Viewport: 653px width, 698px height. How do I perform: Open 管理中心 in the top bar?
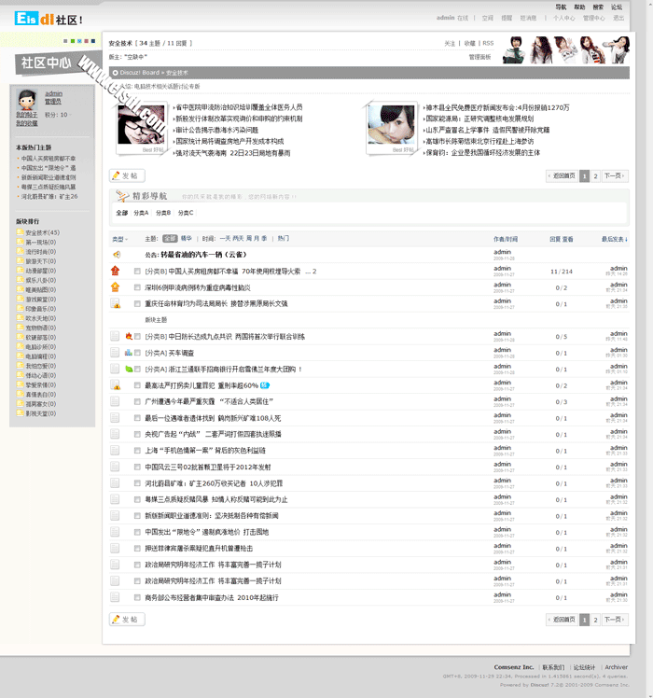pyautogui.click(x=594, y=19)
